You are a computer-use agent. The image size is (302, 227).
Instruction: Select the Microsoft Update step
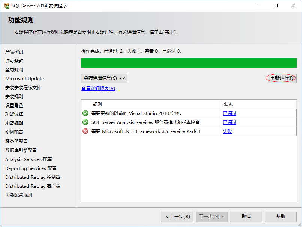24,79
